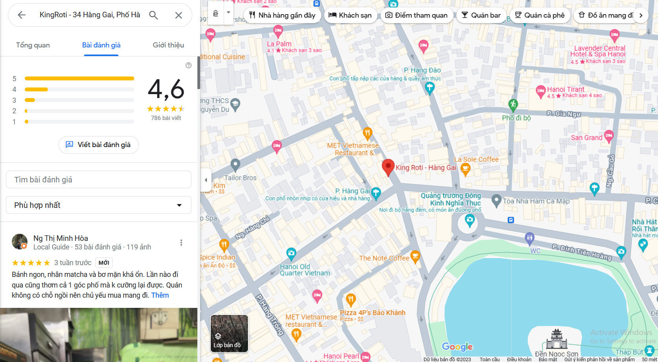Click the Tìm bài đánh giá search field
Viewport: 658px width, 362px height.
pos(98,180)
